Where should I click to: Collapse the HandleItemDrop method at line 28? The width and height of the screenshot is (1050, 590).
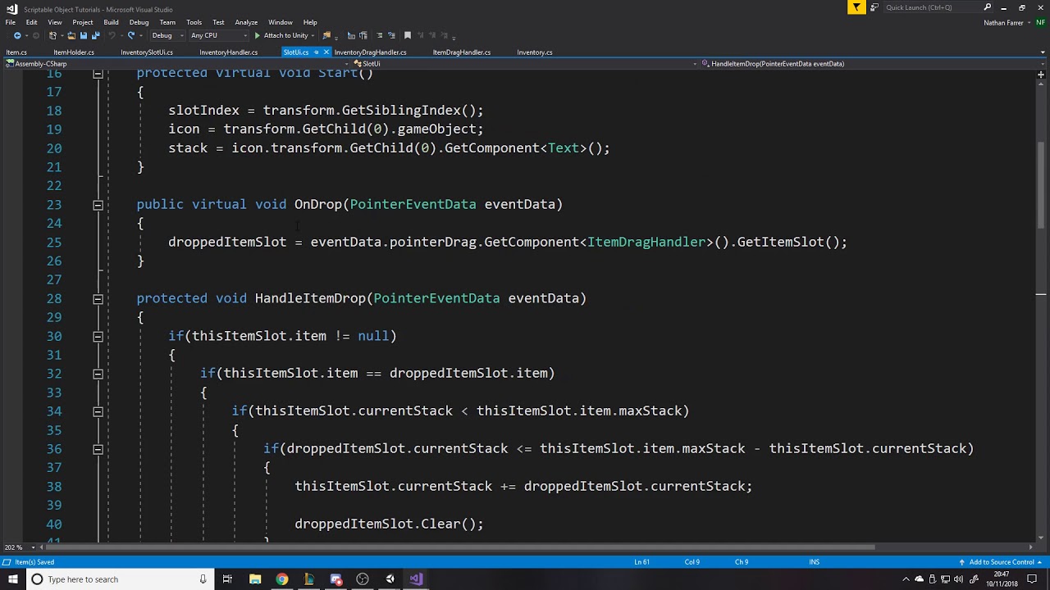98,299
